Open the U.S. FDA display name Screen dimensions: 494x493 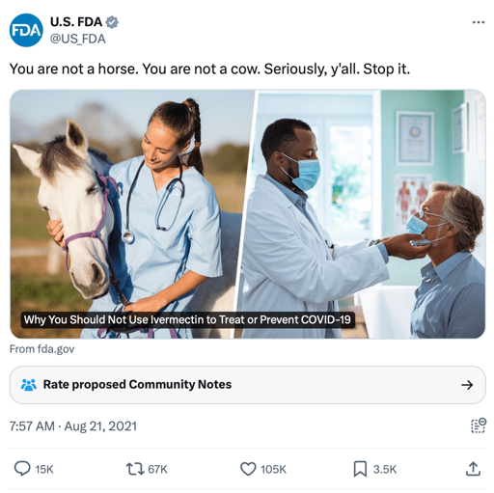76,22
